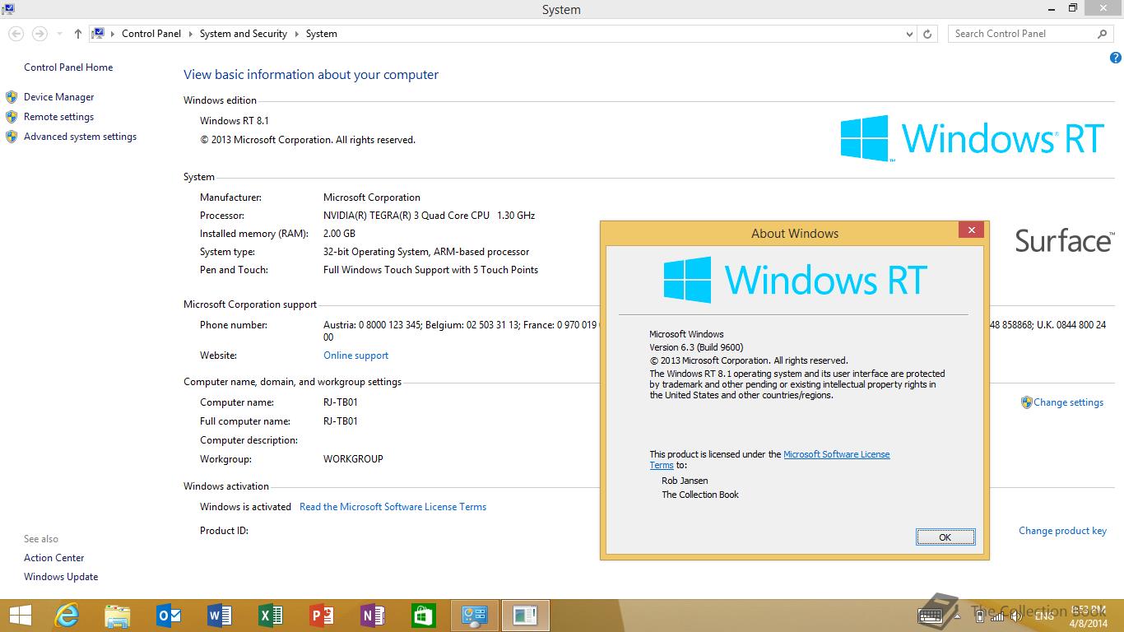
Task: Open File Explorer from the taskbar
Action: point(118,616)
